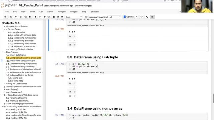Click the first toolbar circular icon
The height and width of the screenshot is (120, 214).
pyautogui.click(x=5, y=17)
